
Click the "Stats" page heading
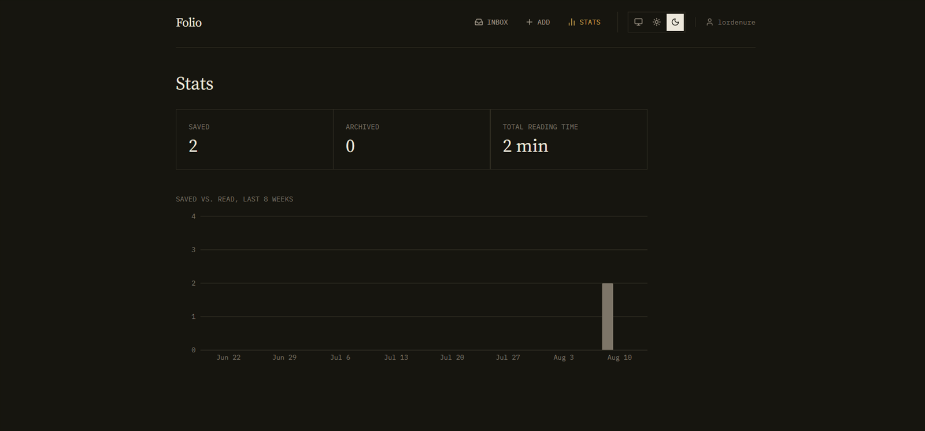coord(194,84)
